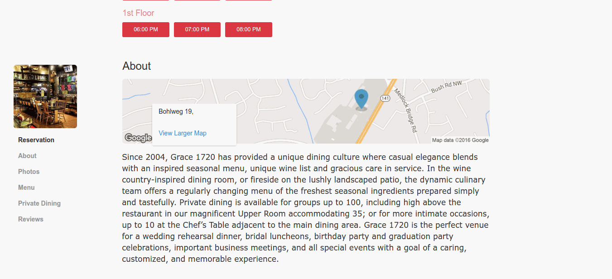
Task: Jump to About section in sidebar
Action: click(27, 156)
